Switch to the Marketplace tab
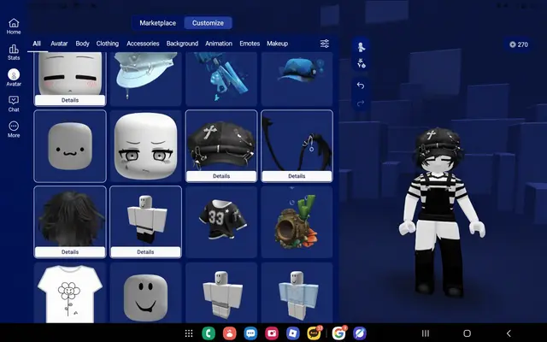The height and width of the screenshot is (342, 547). click(x=157, y=23)
